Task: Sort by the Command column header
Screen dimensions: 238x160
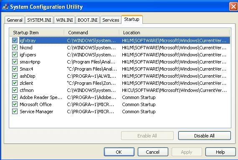Action: click(92, 33)
